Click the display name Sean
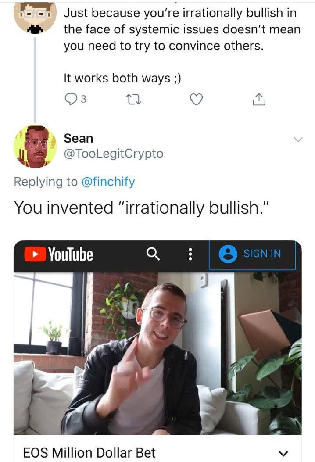The height and width of the screenshot is (462, 315). pyautogui.click(x=79, y=139)
